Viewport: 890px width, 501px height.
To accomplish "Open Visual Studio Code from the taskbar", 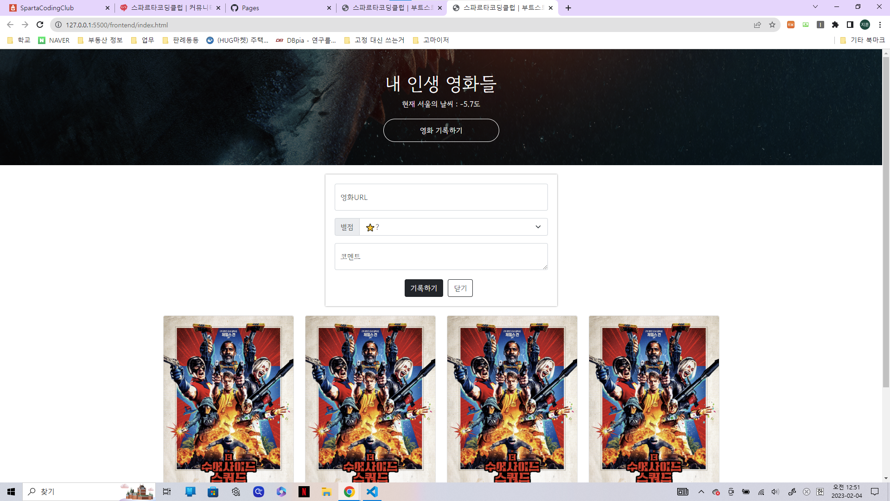I will point(372,492).
